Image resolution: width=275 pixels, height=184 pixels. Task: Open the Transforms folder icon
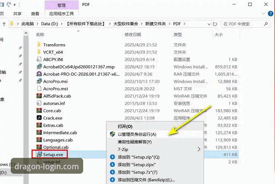[x=39, y=45]
